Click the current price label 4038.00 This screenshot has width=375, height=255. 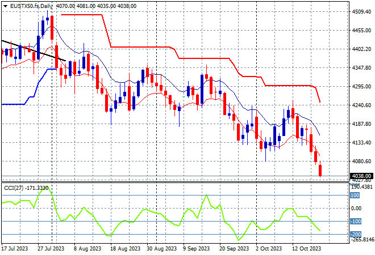coord(360,176)
